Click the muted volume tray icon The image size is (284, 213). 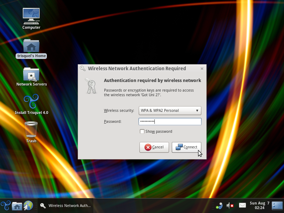[230, 206]
